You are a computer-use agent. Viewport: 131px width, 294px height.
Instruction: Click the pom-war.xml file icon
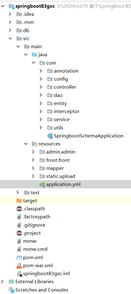19,266
